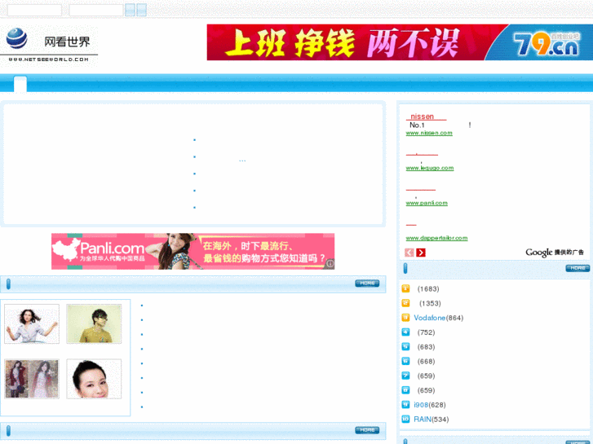Click the first input field in top bar
Image resolution: width=593 pixels, height=444 pixels.
click(34, 11)
